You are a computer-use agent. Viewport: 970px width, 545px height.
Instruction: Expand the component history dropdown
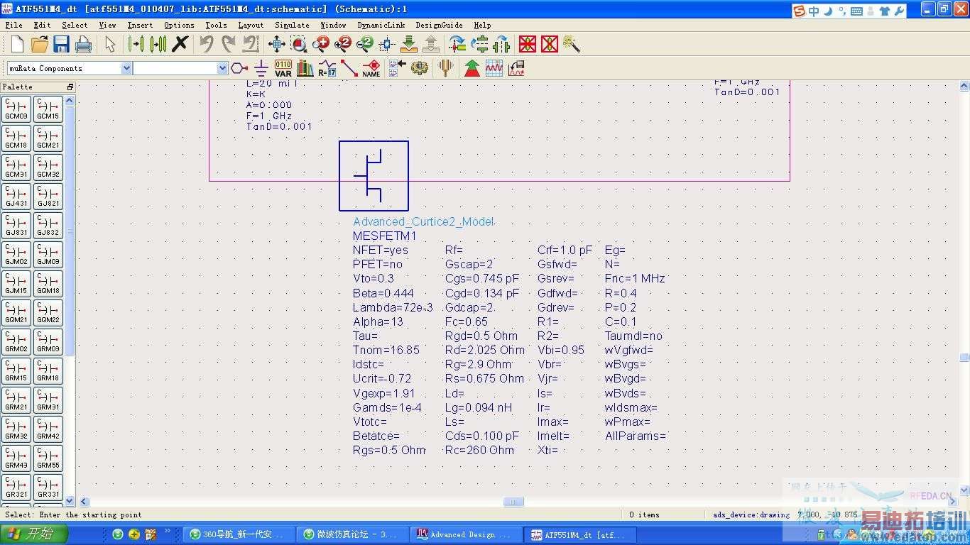tap(222, 68)
